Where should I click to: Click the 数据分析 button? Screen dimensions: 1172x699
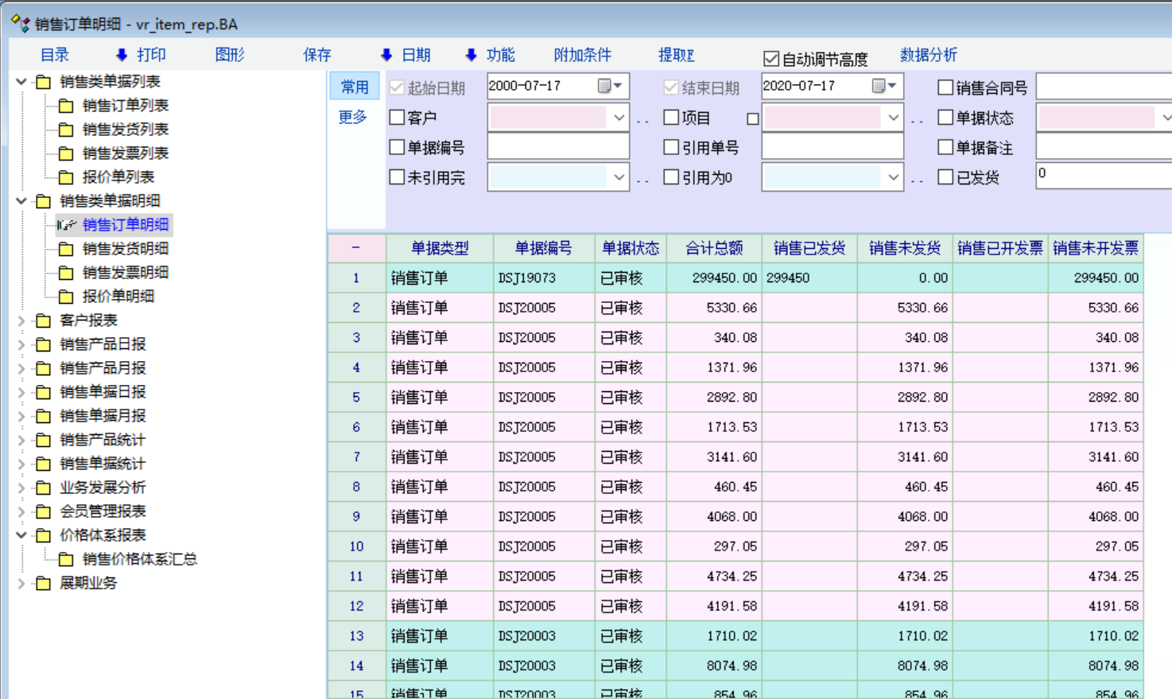pyautogui.click(x=928, y=55)
